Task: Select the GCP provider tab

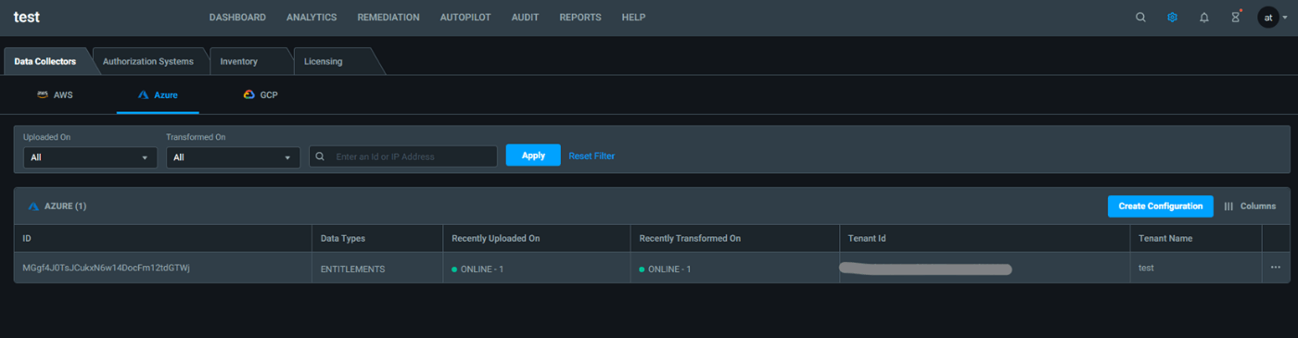Action: 261,94
